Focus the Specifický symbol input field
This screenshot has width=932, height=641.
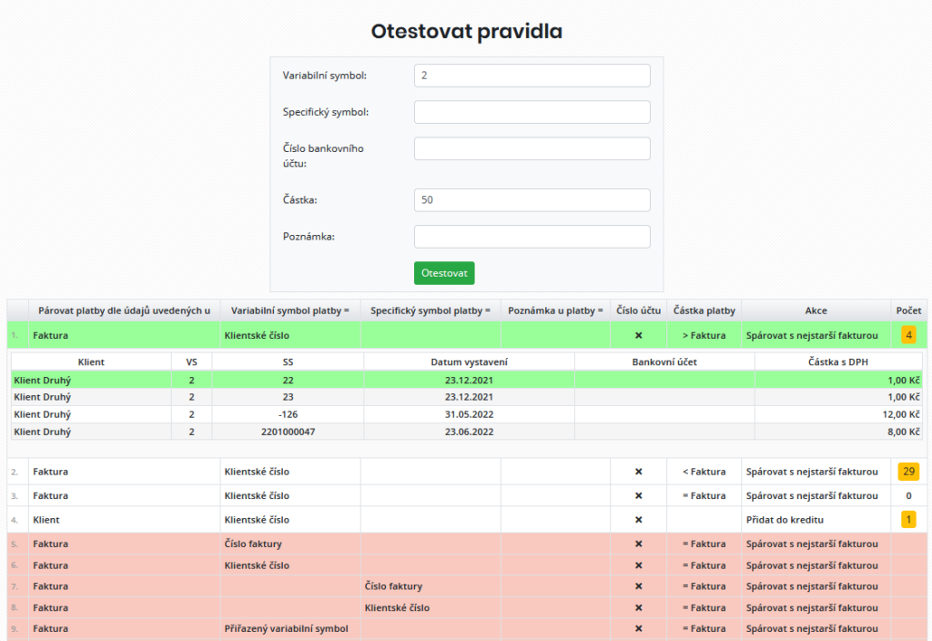(x=532, y=111)
